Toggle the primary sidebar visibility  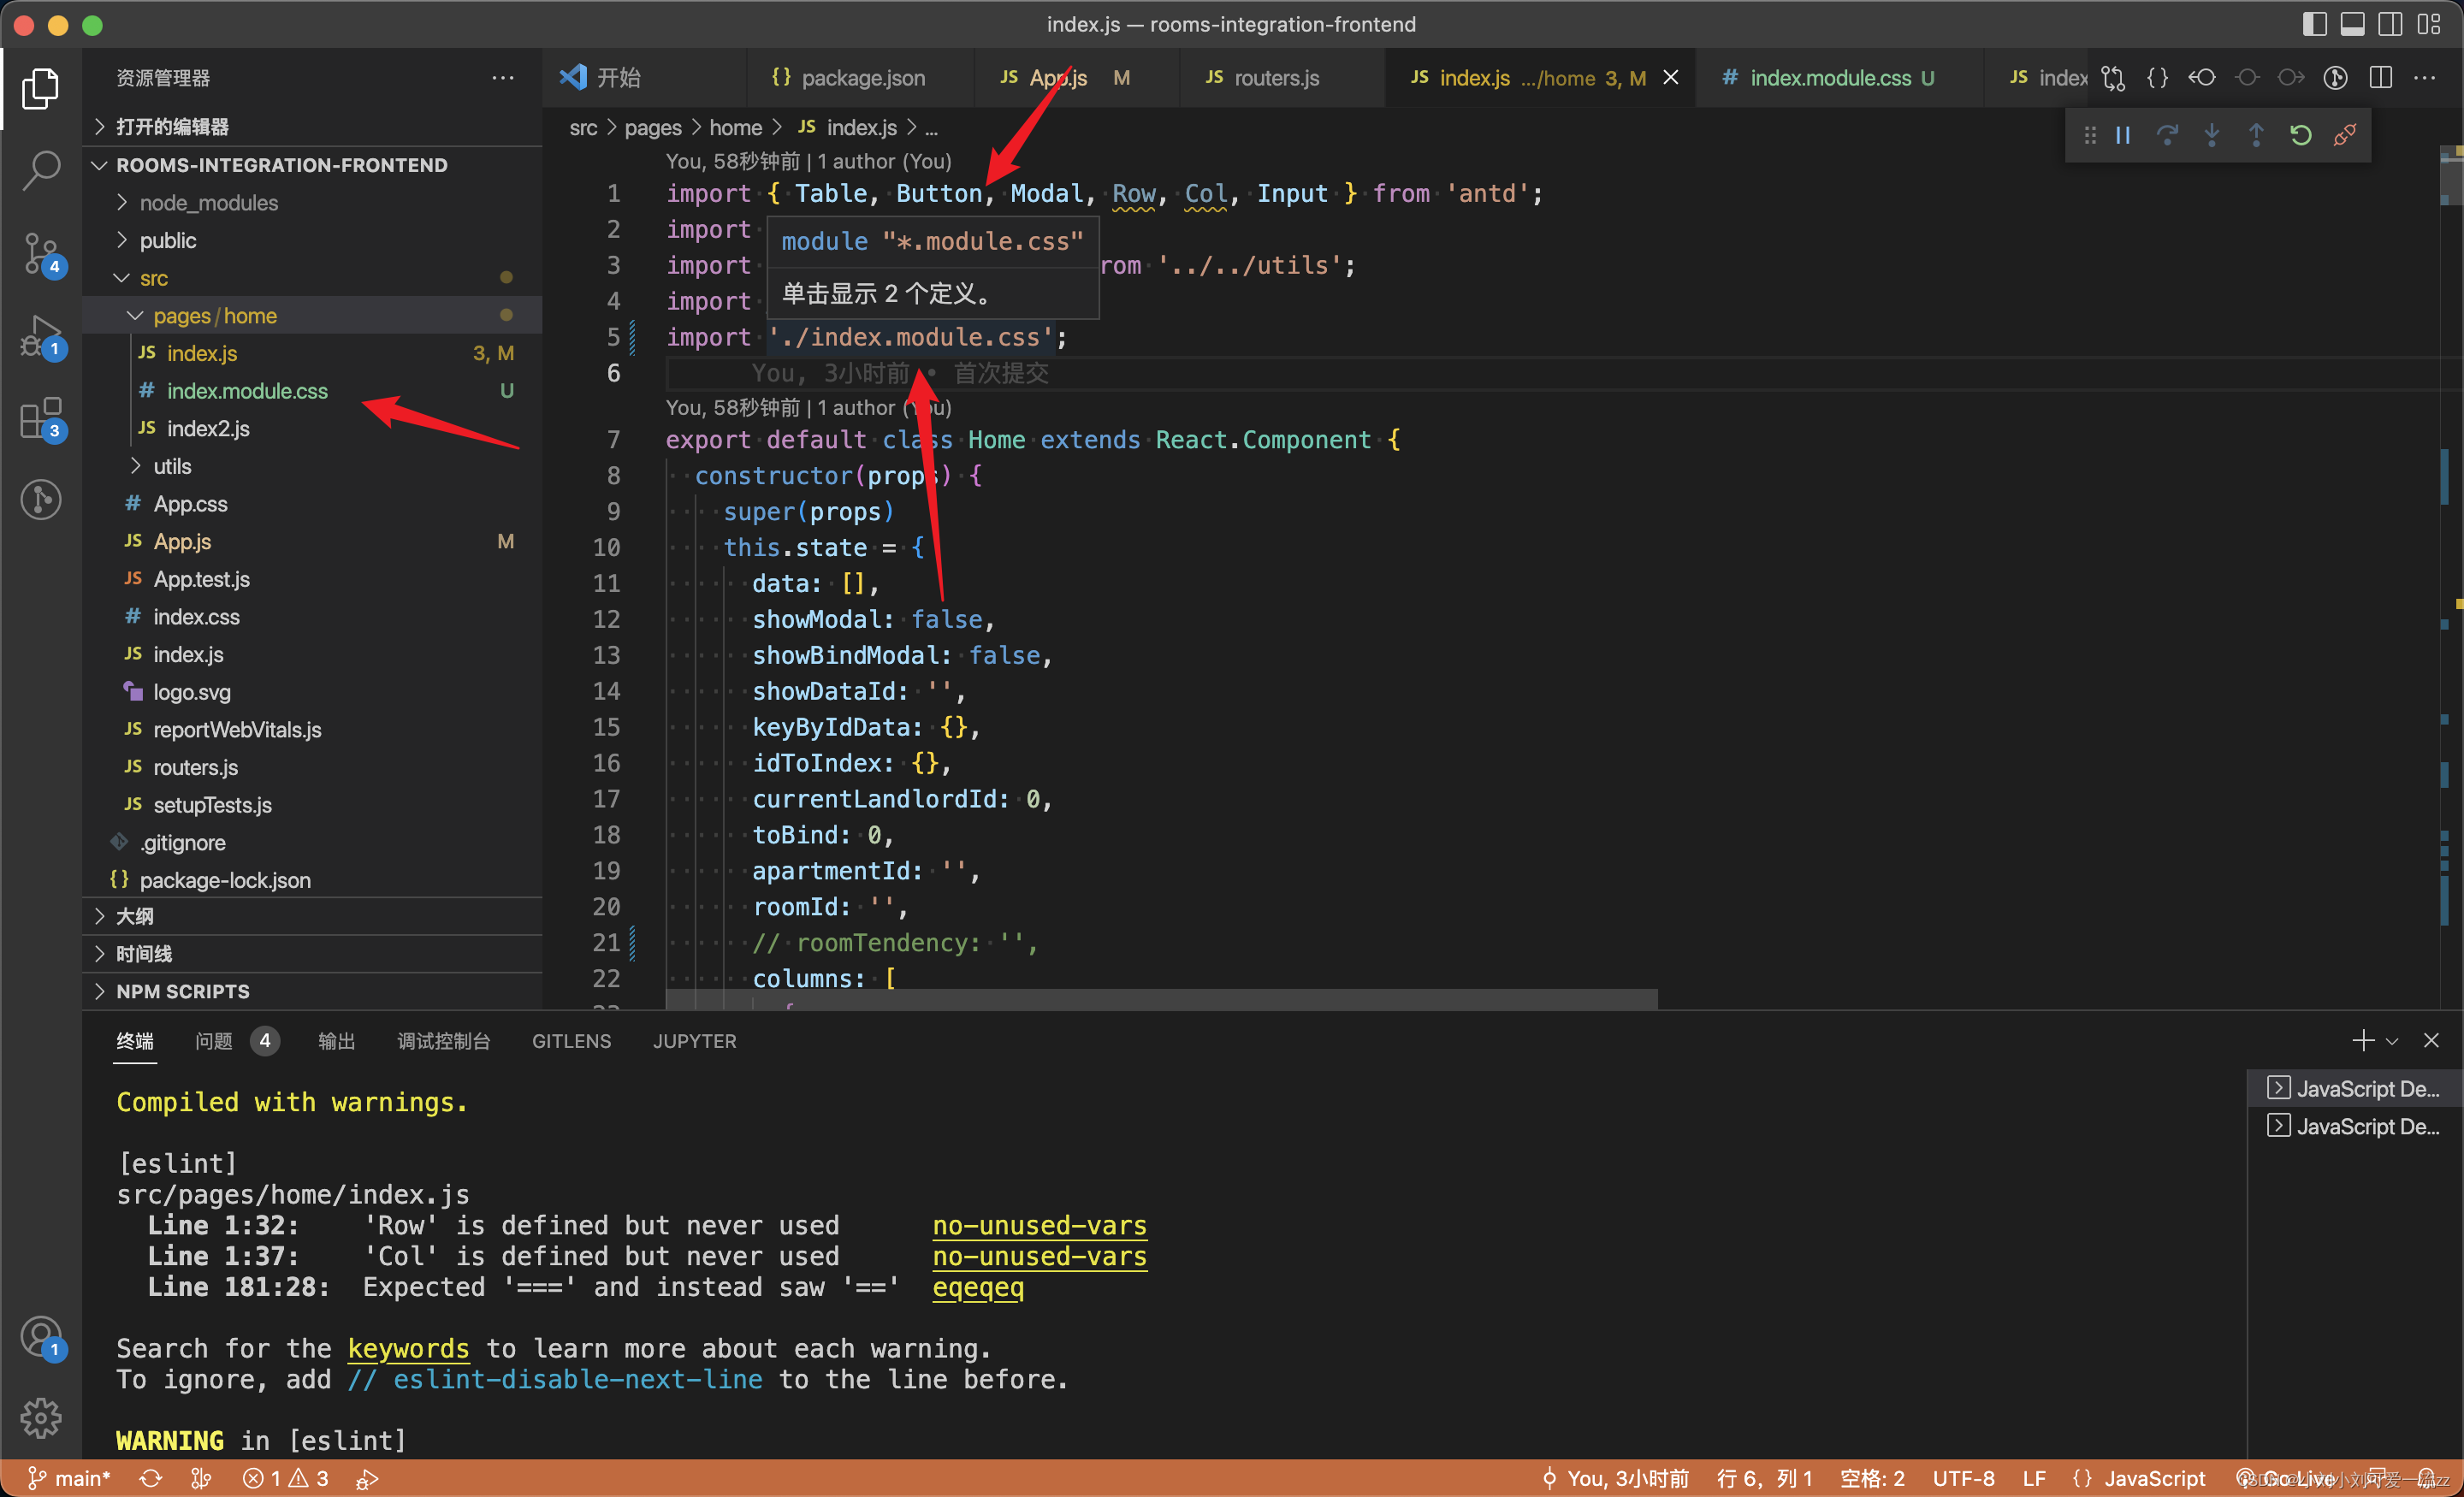(x=2314, y=24)
